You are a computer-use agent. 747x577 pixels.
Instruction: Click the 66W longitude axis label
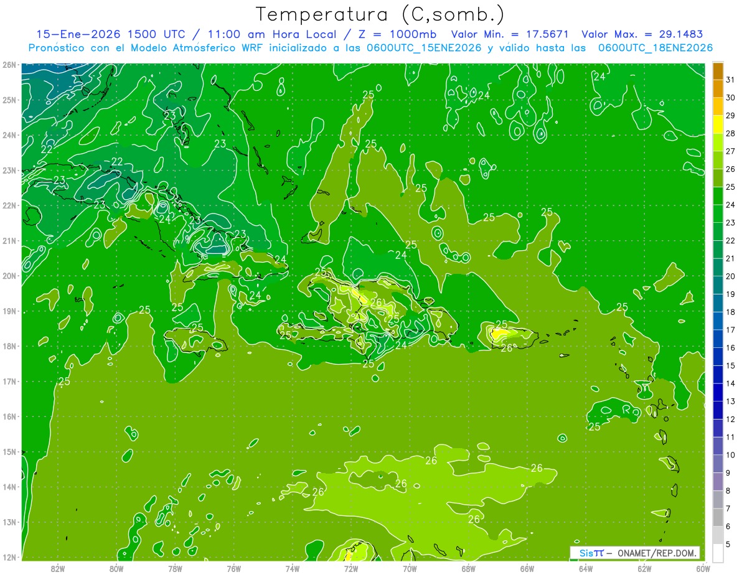tap(527, 568)
